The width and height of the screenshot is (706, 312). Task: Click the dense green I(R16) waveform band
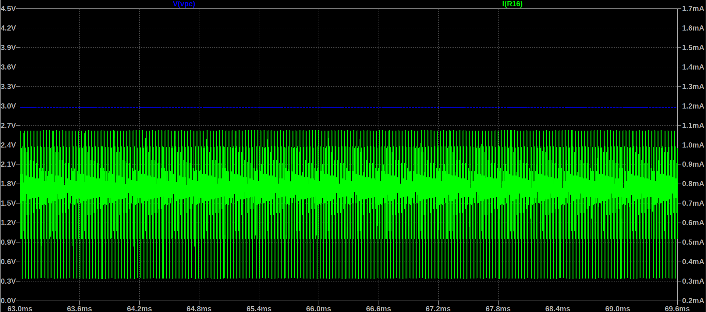pos(350,188)
